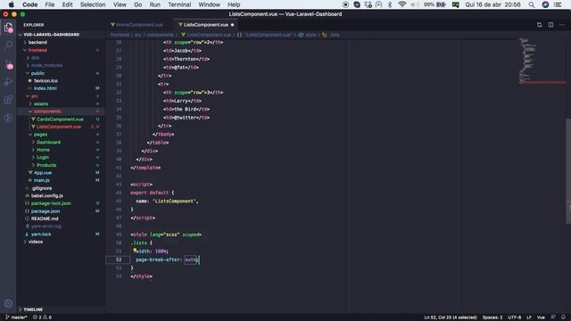Open the Selection menu

(x=93, y=4)
